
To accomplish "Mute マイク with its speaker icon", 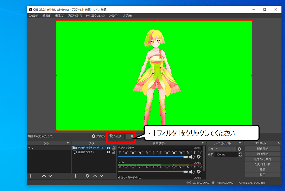I will tap(192, 172).
